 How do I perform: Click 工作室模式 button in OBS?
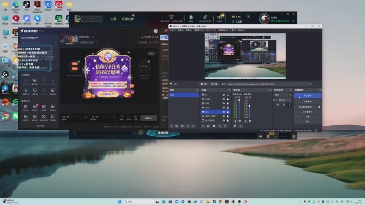(x=308, y=112)
